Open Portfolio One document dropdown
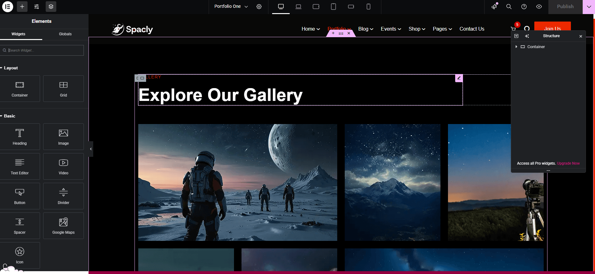Viewport: 595px width, 274px height. pos(231,7)
